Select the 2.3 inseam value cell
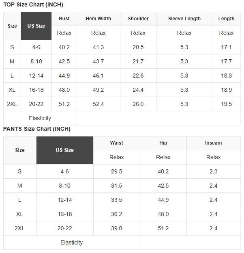244x253 pixels. (x=213, y=171)
